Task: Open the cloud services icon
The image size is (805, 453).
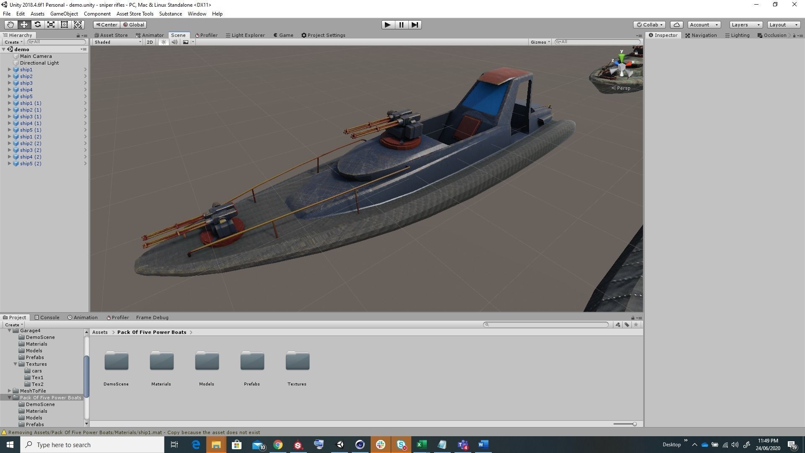Action: pyautogui.click(x=676, y=25)
